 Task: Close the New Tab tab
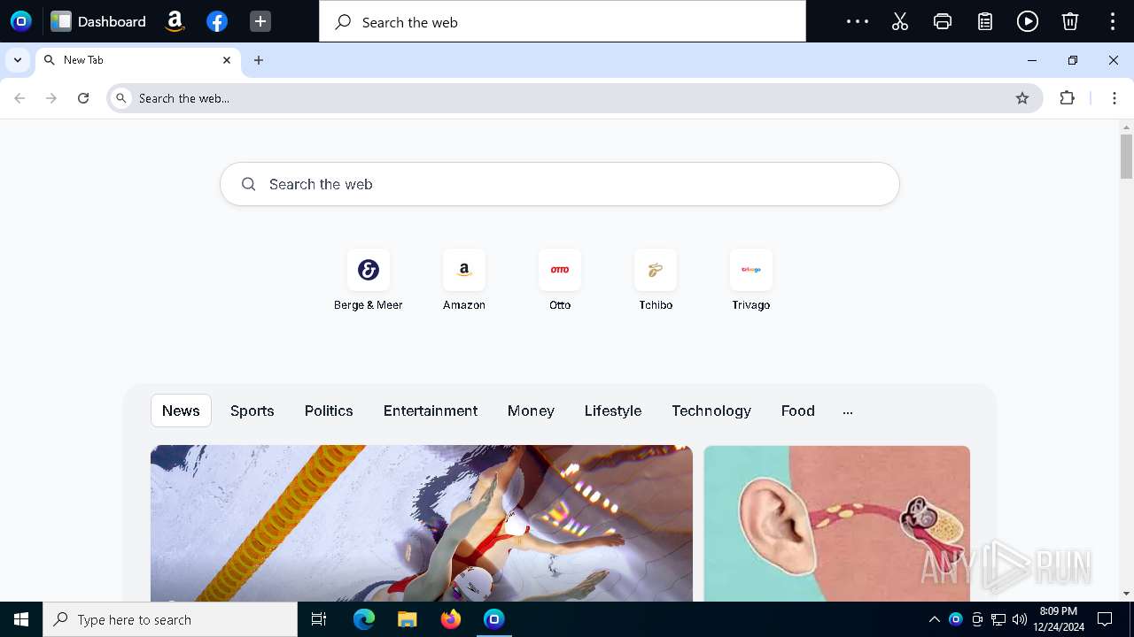pos(227,60)
